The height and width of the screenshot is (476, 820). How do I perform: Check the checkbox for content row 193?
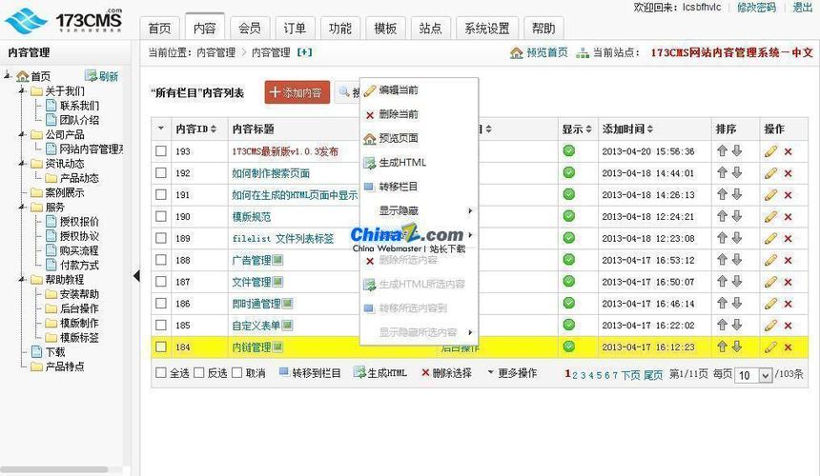[x=161, y=151]
